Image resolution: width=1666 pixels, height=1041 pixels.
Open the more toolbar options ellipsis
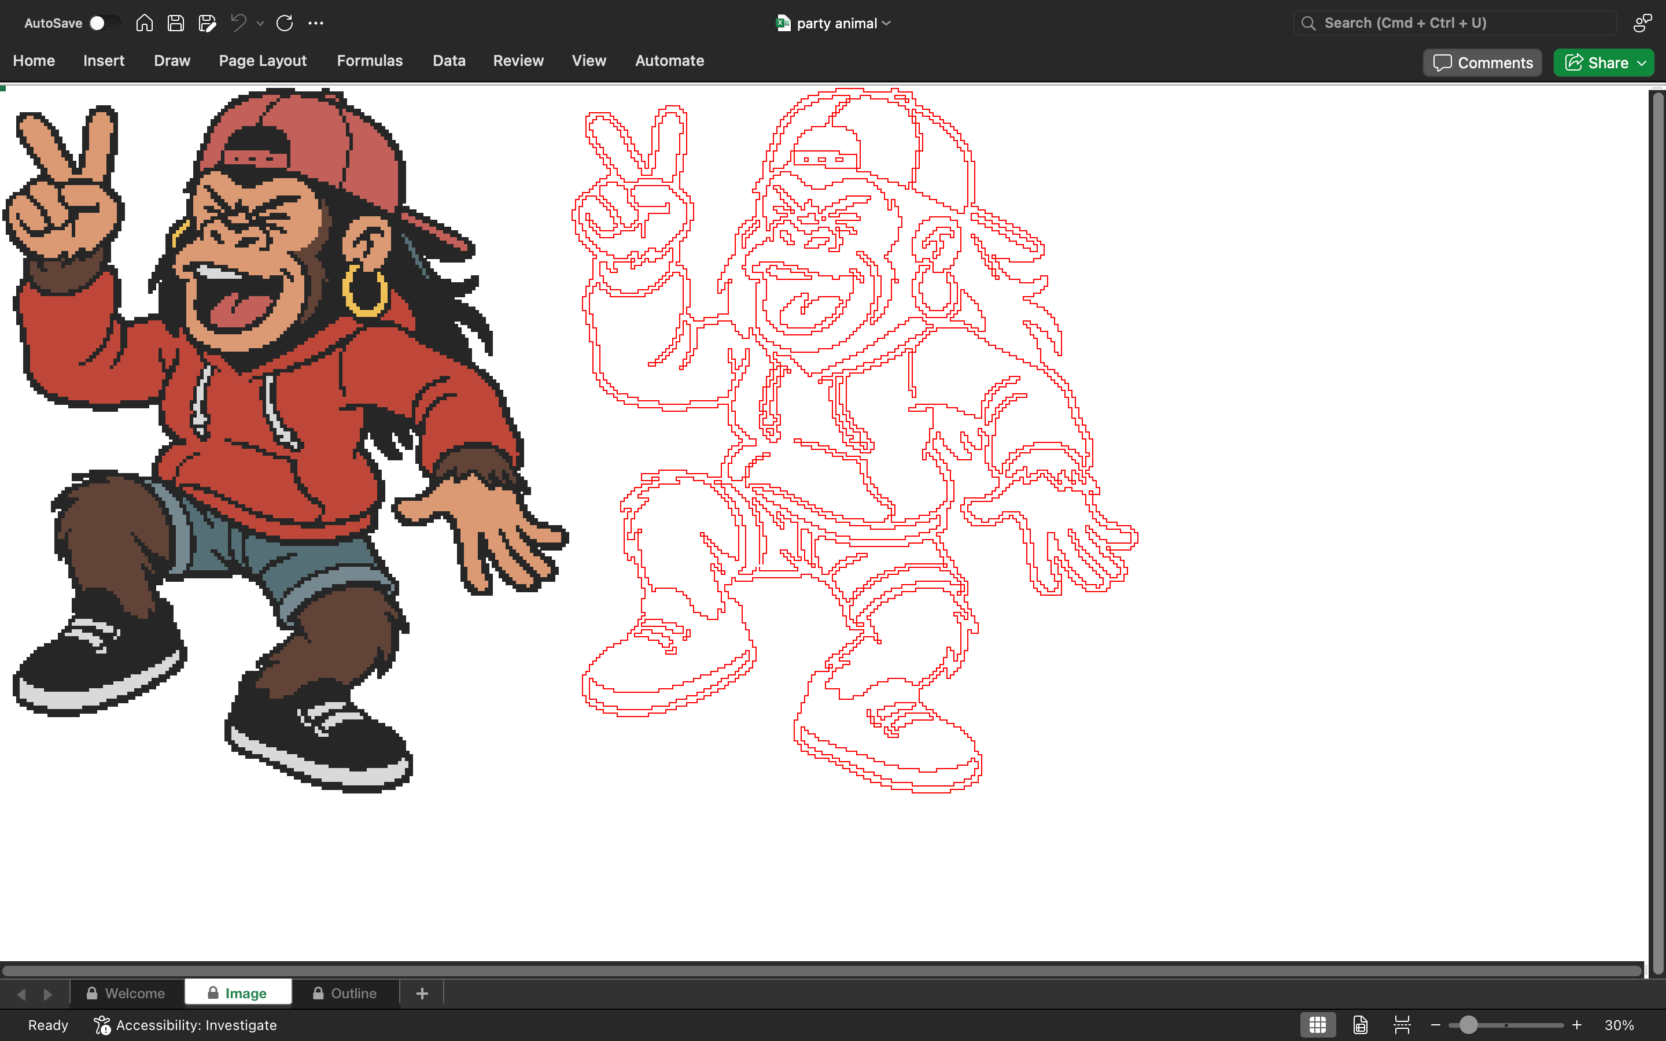(315, 23)
